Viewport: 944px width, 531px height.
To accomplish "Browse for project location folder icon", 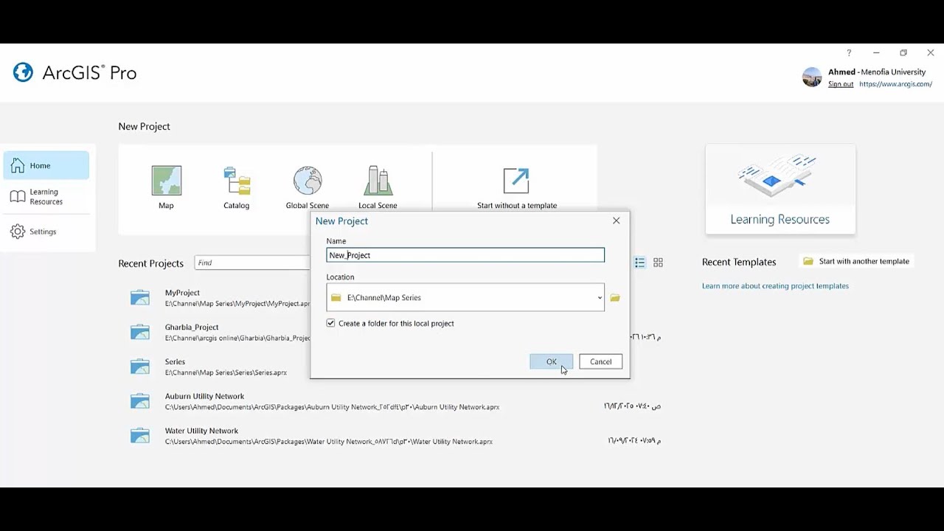I will click(615, 298).
